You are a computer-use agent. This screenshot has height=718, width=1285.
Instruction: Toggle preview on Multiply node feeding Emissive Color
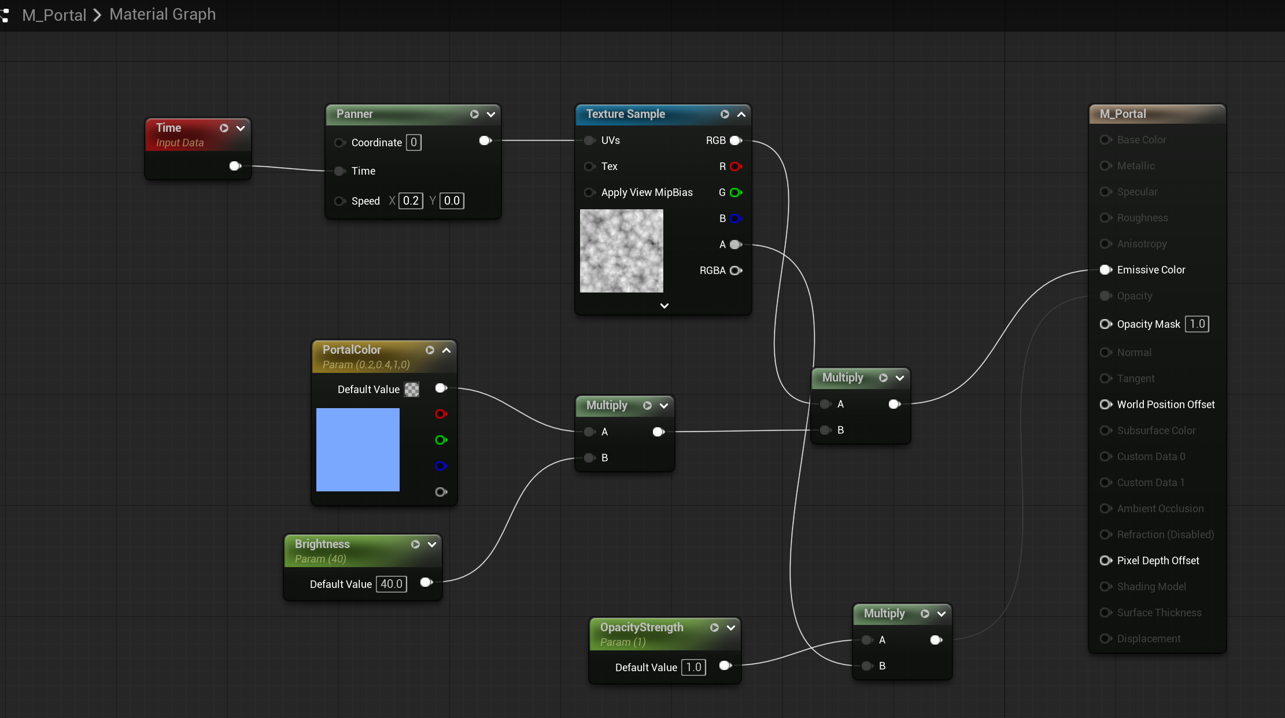coord(883,378)
